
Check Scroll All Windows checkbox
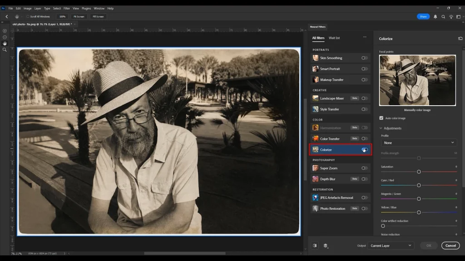pos(28,17)
